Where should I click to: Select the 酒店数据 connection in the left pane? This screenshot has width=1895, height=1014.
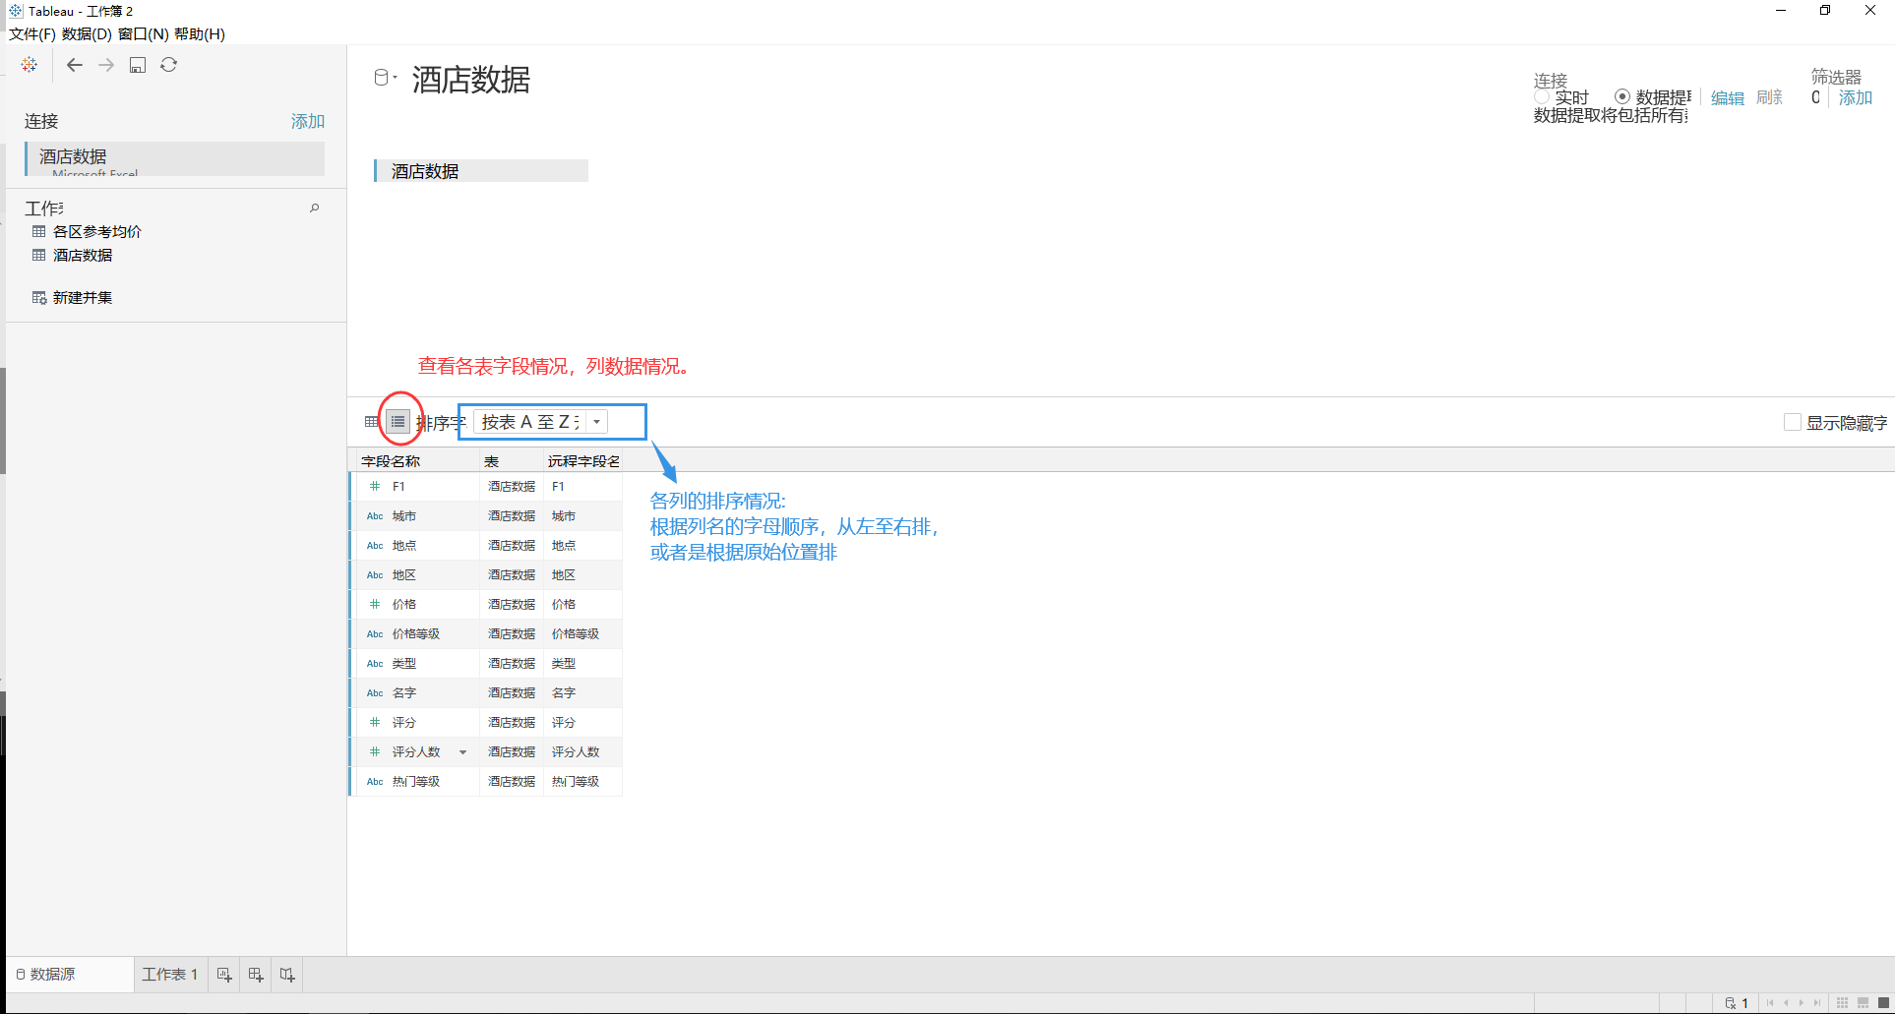(x=175, y=158)
